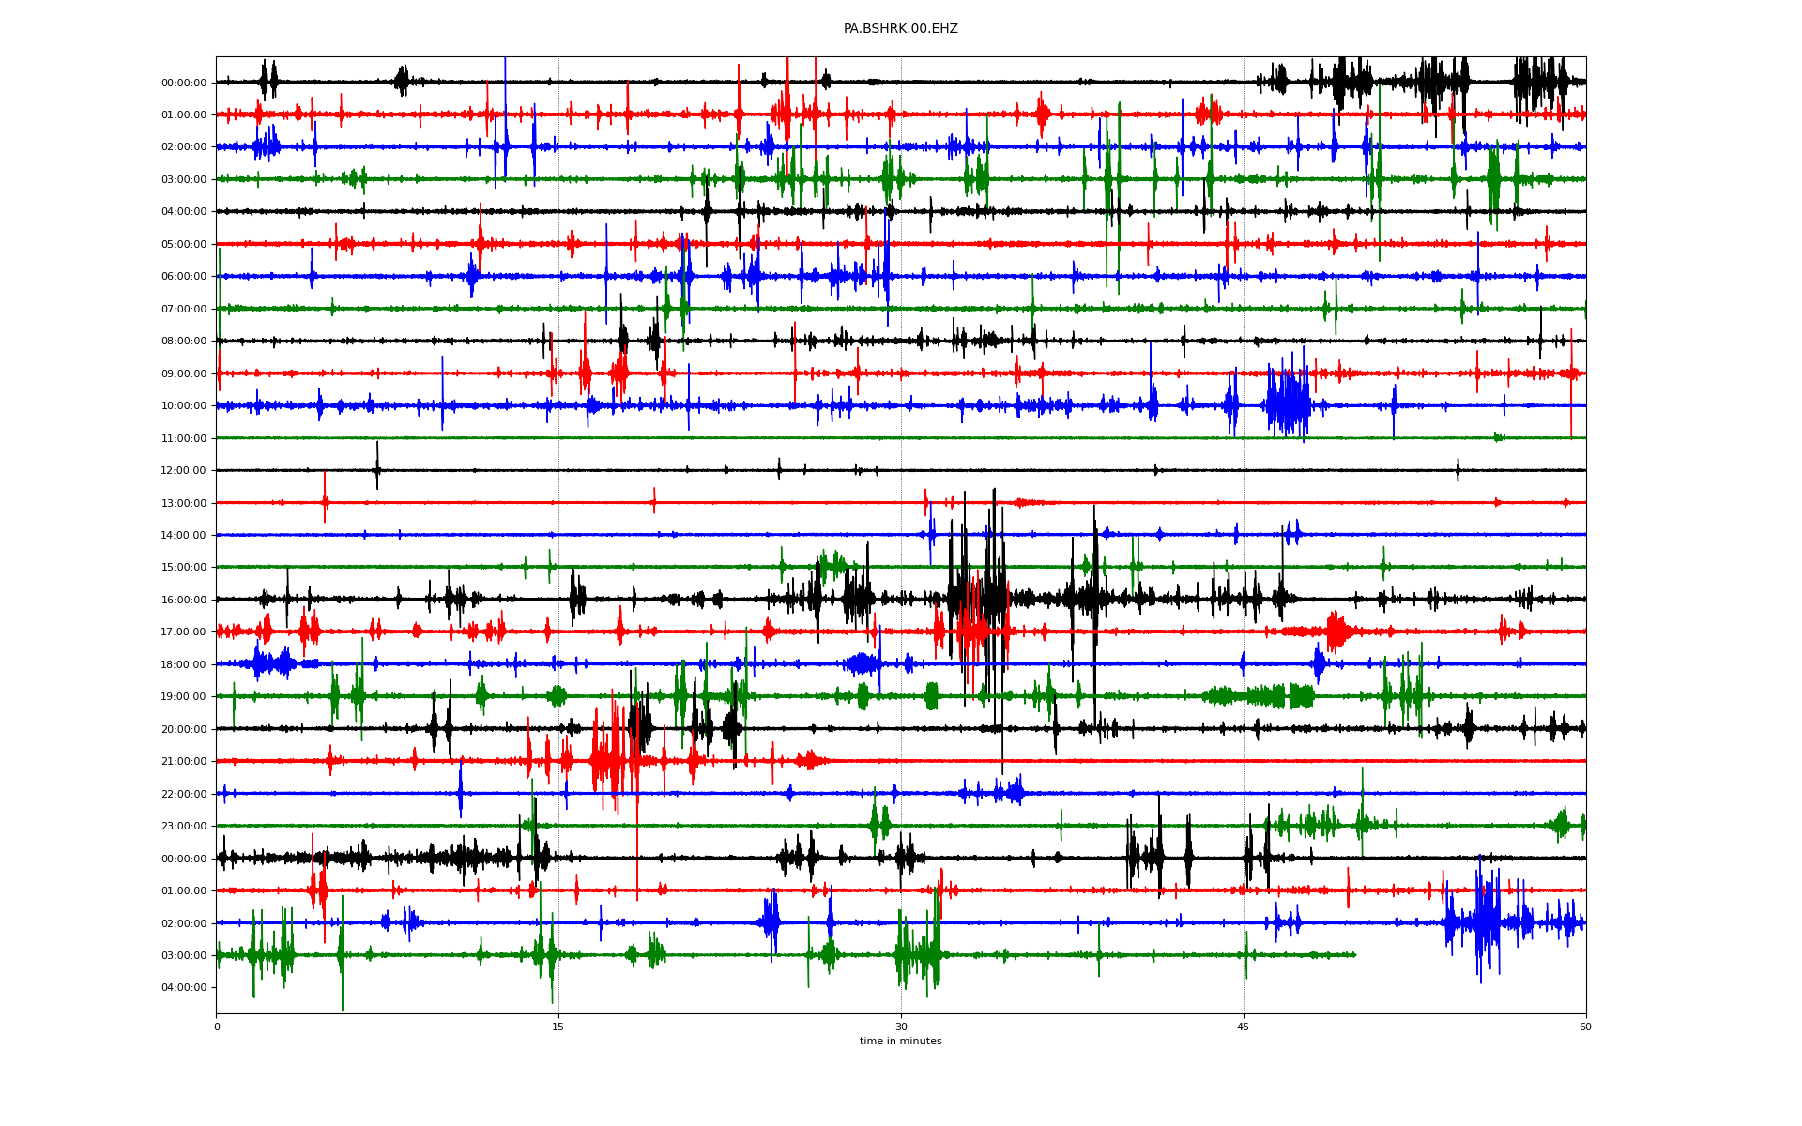Click the 07:00:00 row time label

pos(184,310)
